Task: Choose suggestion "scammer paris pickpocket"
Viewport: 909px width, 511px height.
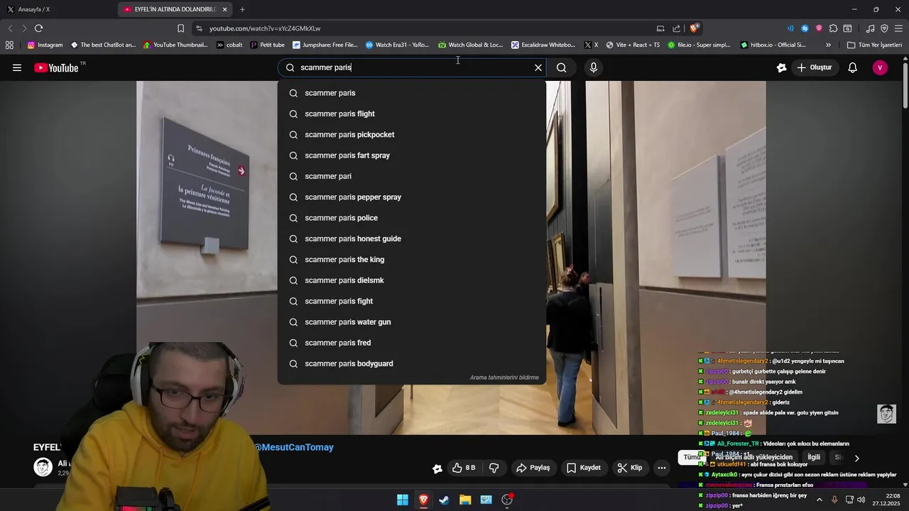Action: pos(411,134)
